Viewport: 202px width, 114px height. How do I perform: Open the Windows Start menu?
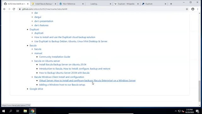[3, 111]
